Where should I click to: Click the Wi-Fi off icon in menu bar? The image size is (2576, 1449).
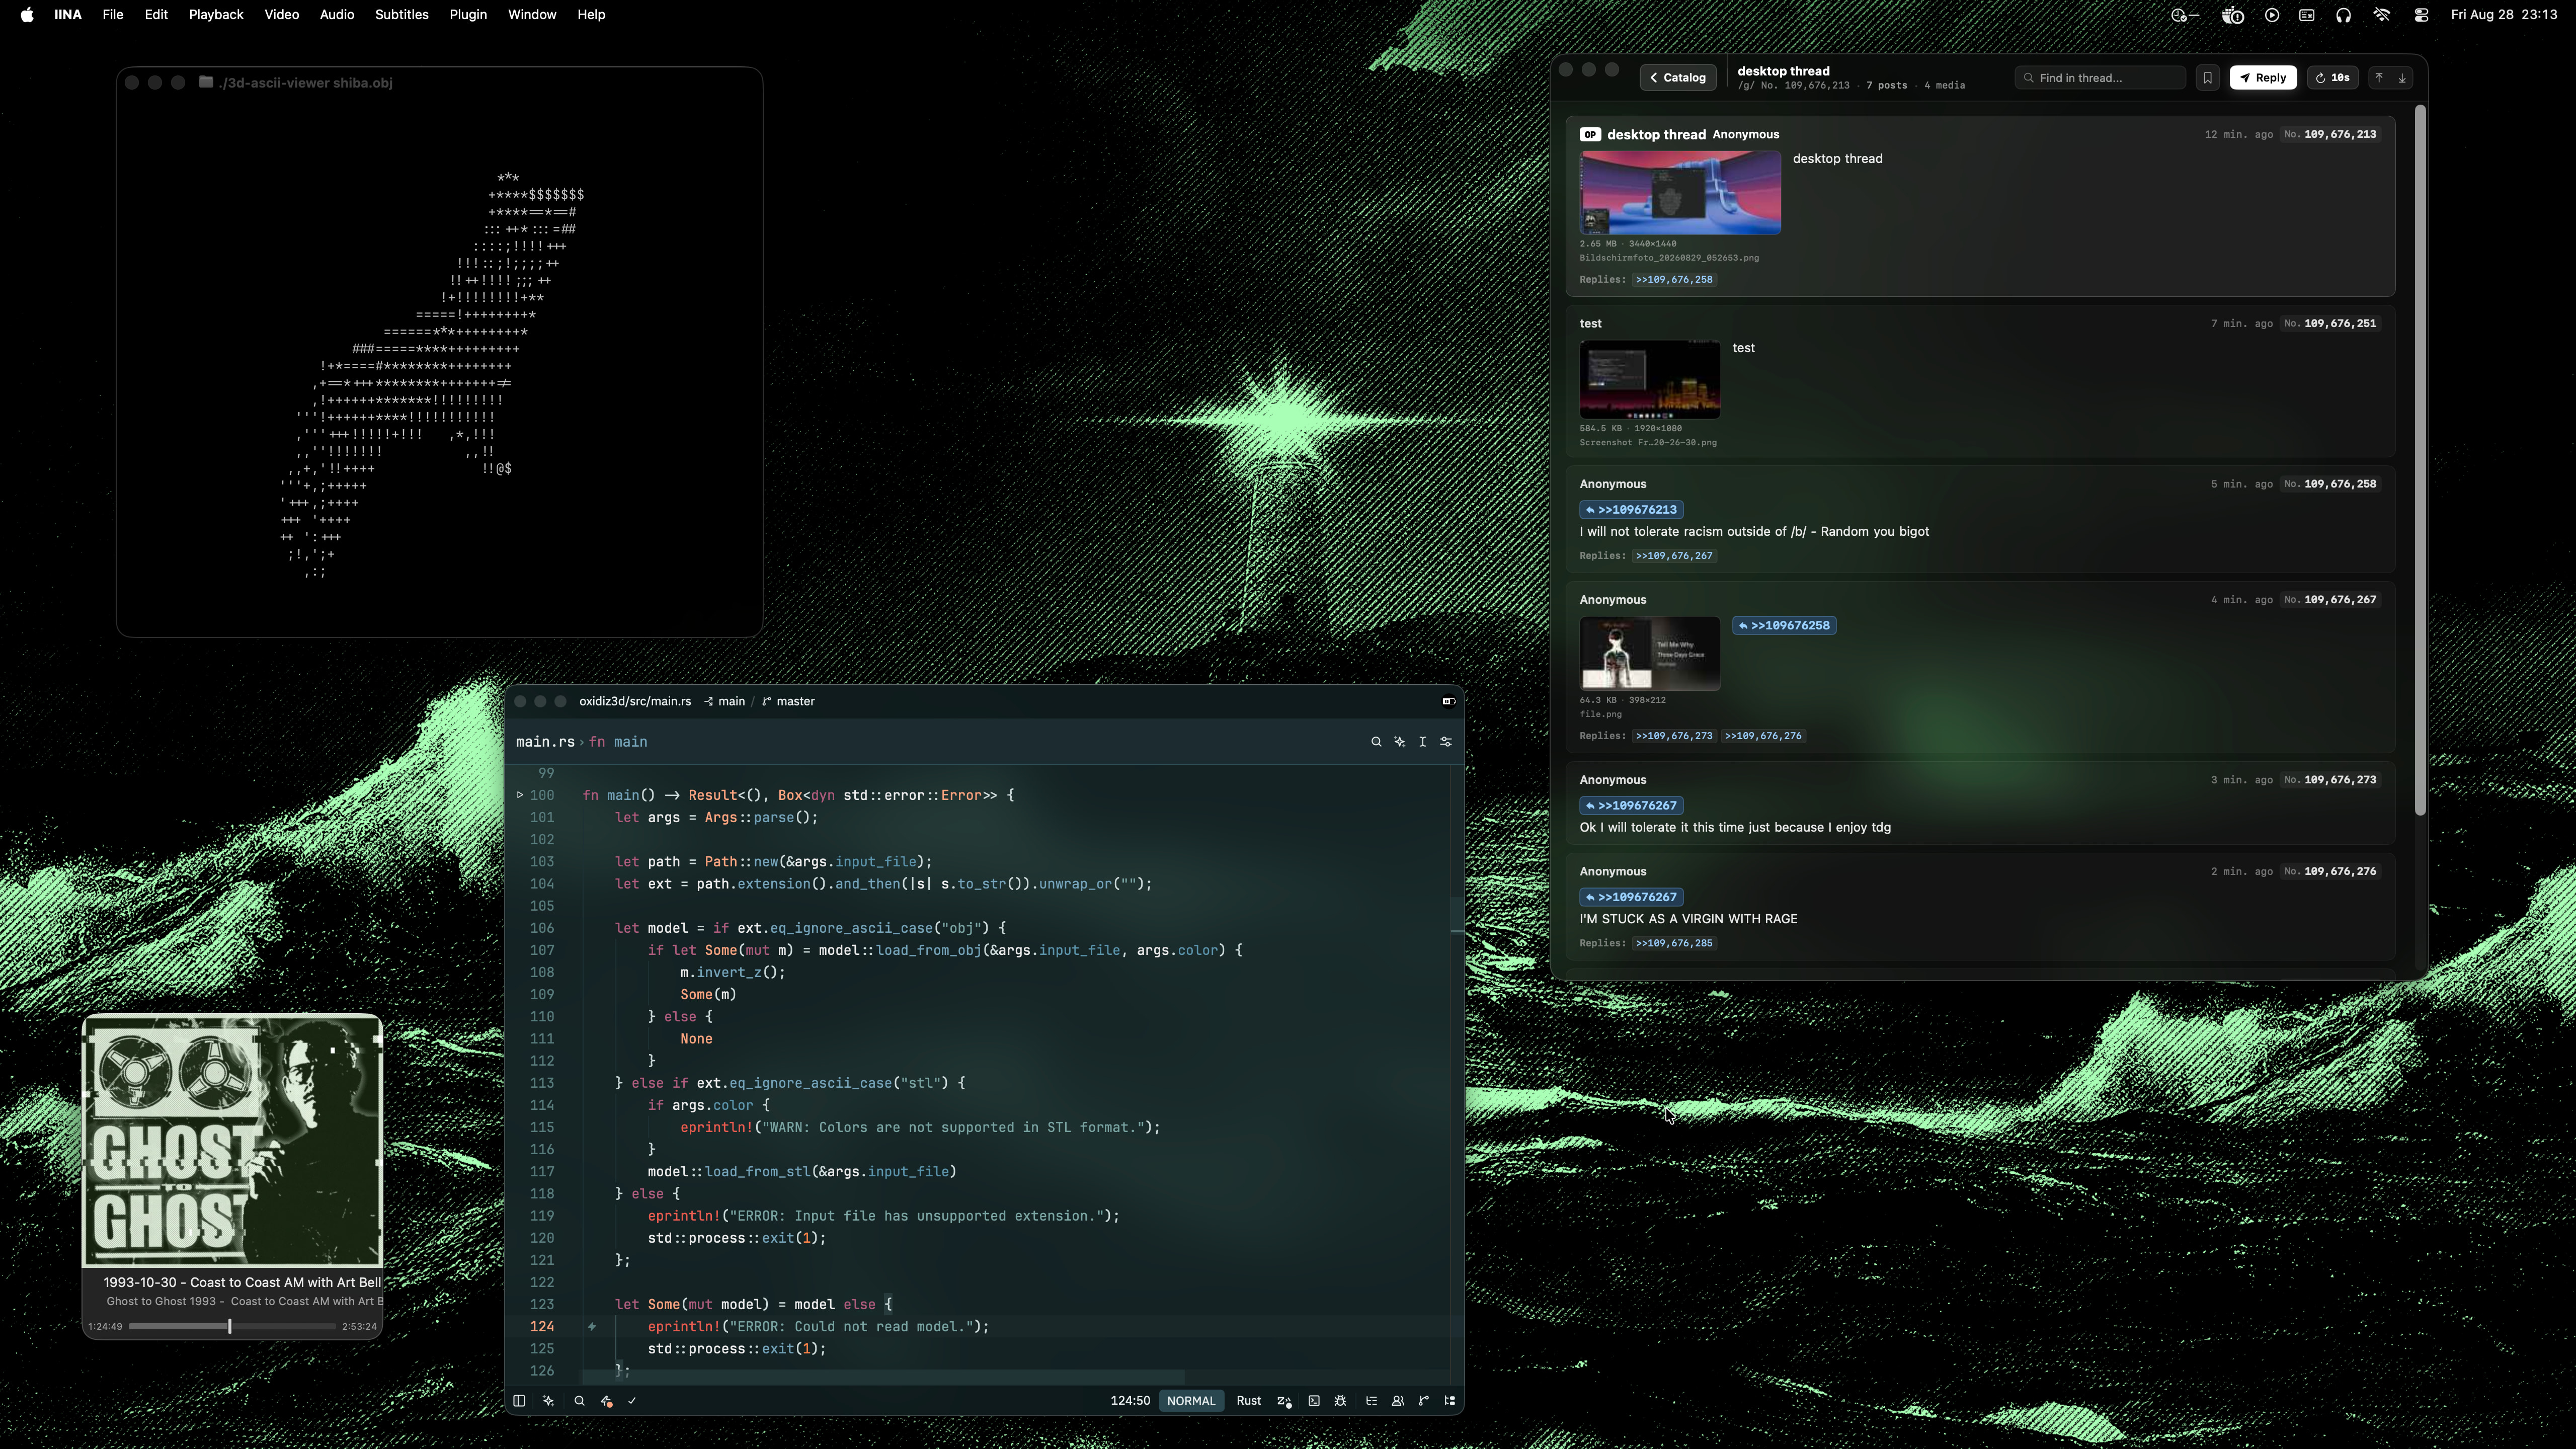pos(2382,15)
